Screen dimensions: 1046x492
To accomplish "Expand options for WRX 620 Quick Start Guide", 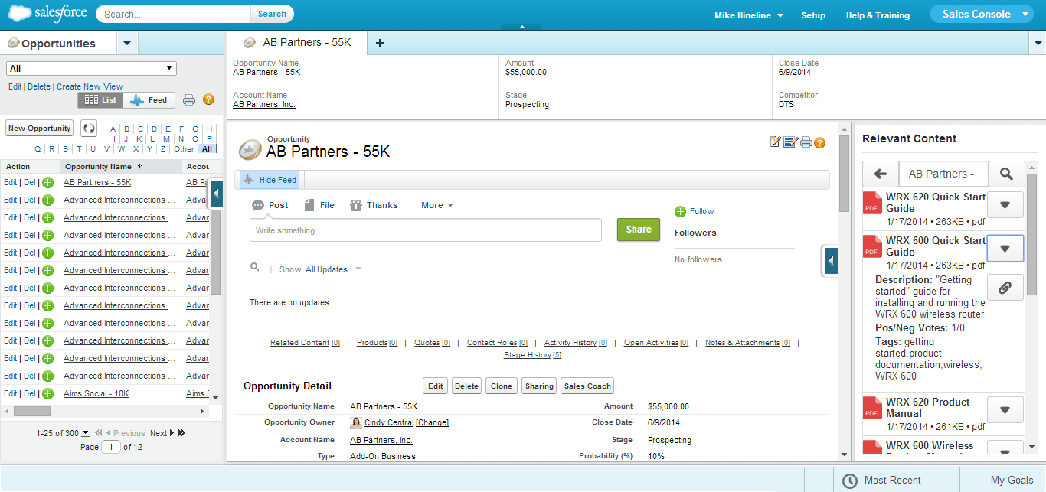I will point(1005,204).
